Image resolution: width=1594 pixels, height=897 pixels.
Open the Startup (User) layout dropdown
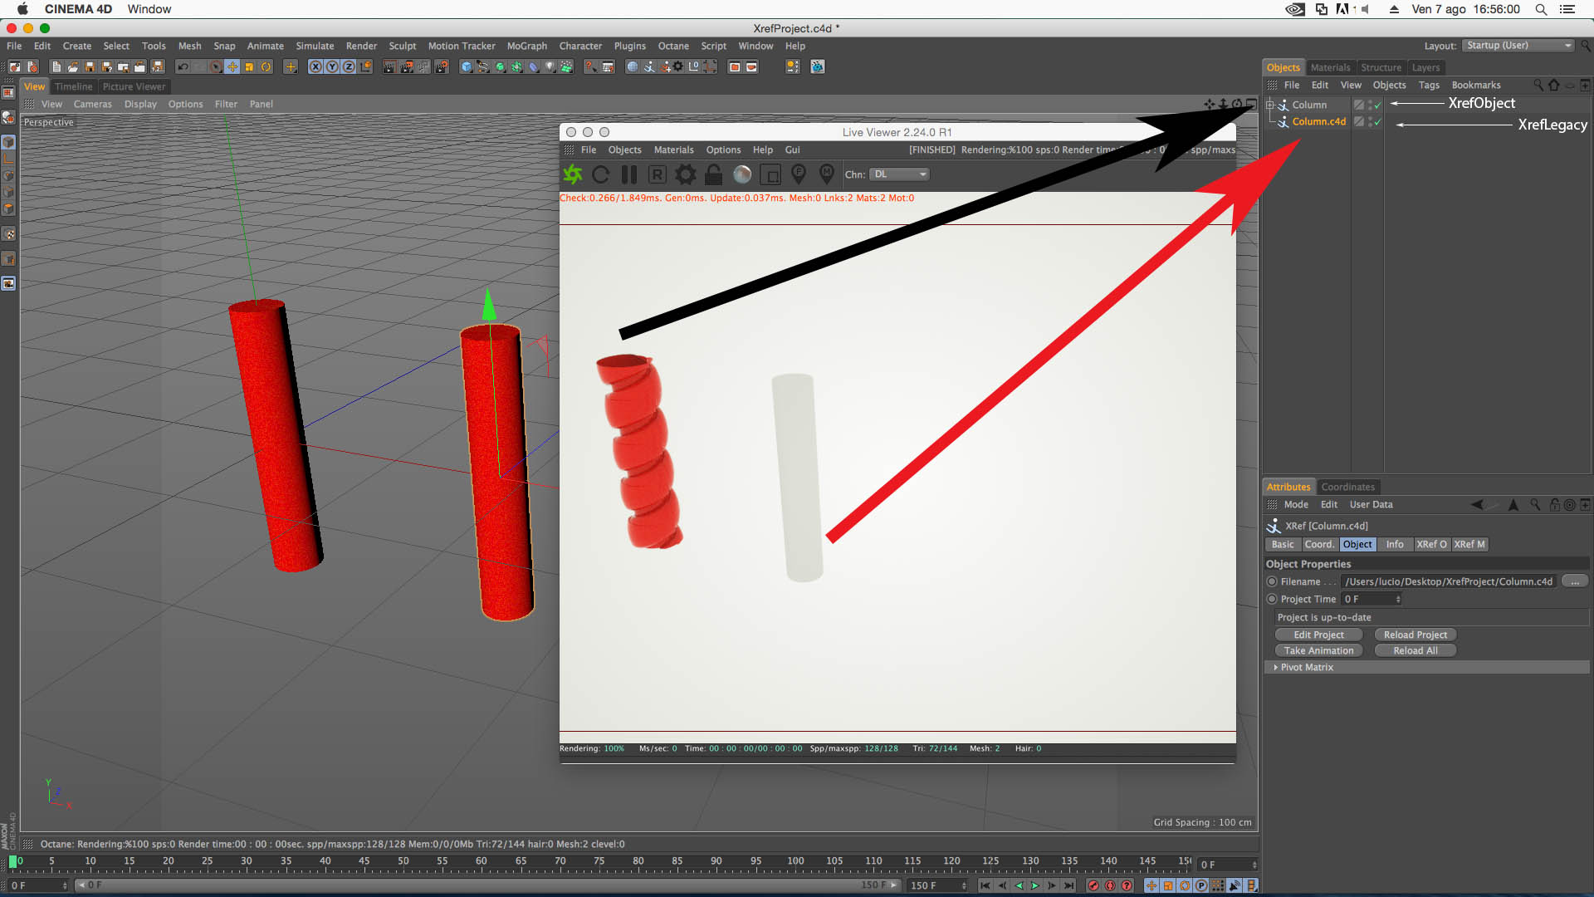pyautogui.click(x=1518, y=46)
